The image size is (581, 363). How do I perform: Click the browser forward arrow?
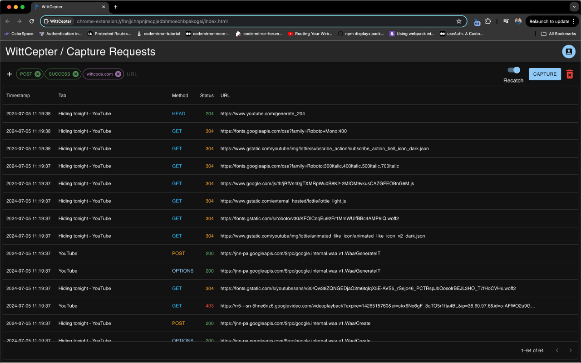pyautogui.click(x=20, y=21)
